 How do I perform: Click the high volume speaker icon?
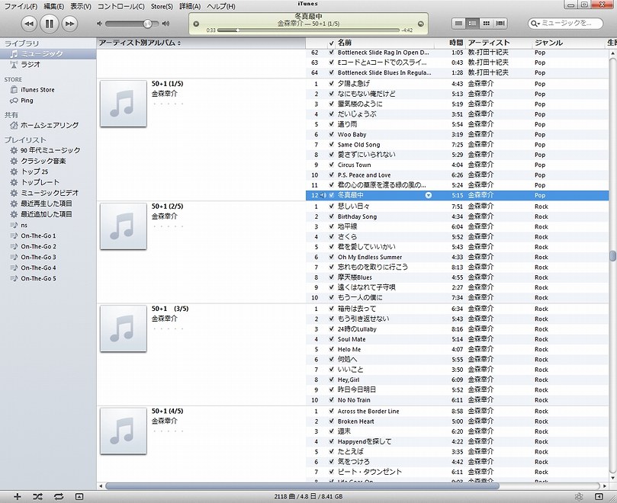pos(166,24)
